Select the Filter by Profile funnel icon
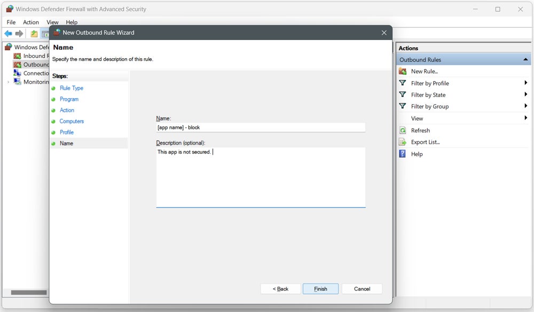Viewport: 534px width, 312px height. click(x=402, y=83)
